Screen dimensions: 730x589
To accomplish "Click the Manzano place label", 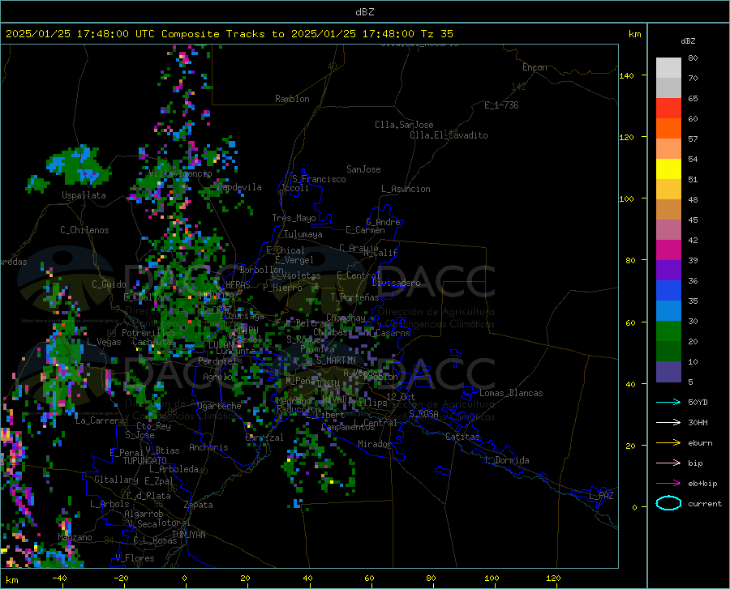I will 75,537.
